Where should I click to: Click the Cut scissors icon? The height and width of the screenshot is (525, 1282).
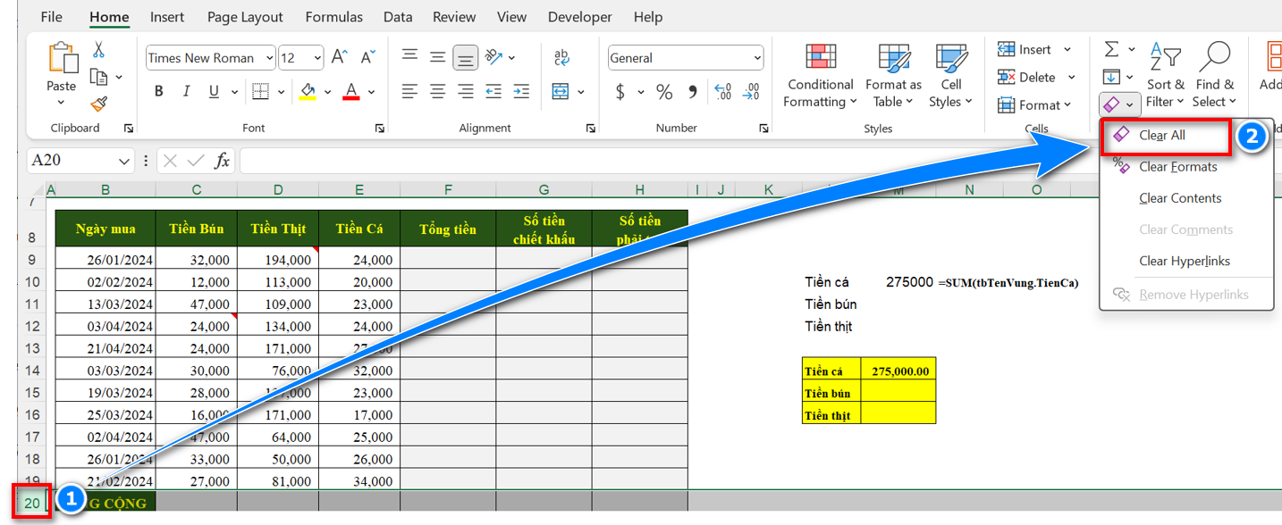point(98,50)
